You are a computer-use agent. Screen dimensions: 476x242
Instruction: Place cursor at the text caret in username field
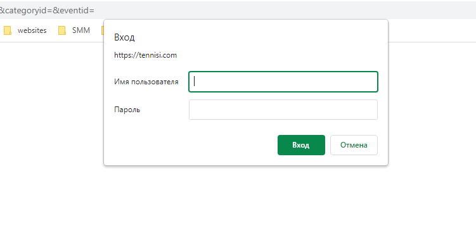tap(195, 81)
